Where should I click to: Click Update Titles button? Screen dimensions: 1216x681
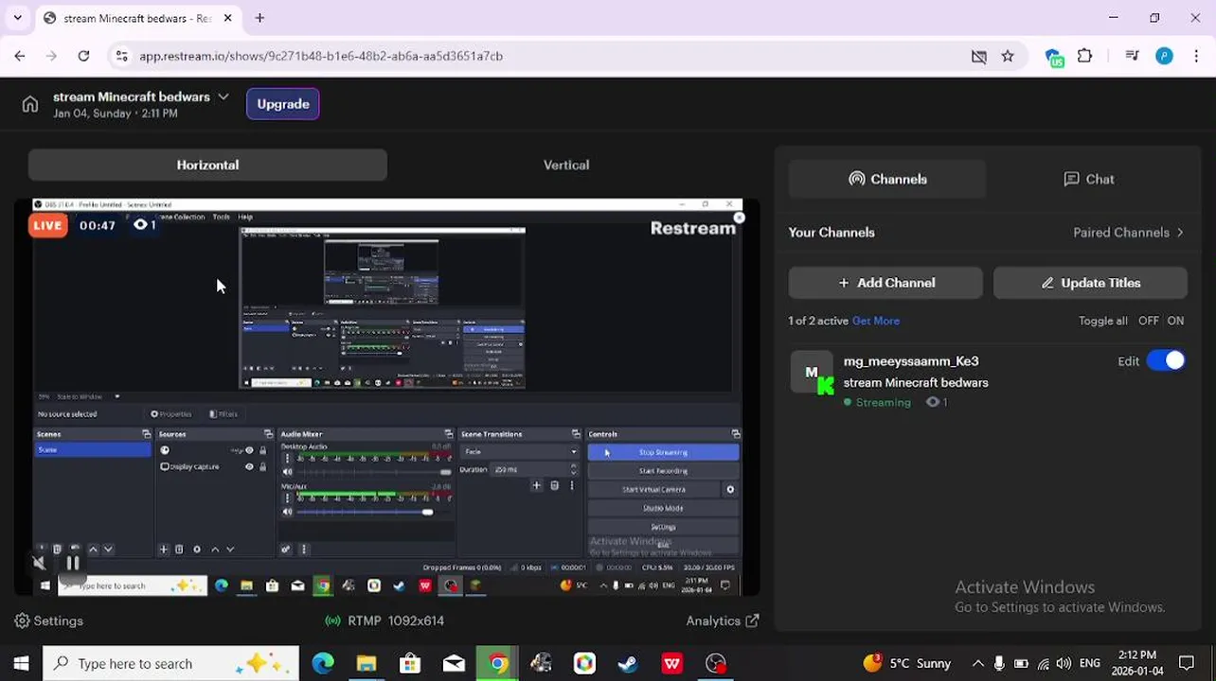click(x=1090, y=283)
